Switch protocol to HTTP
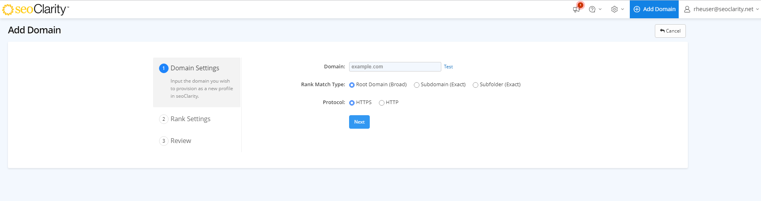The width and height of the screenshot is (761, 201). pos(382,103)
